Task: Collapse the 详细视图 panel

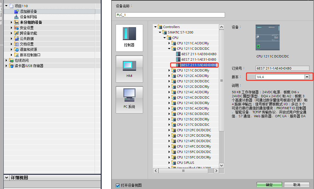Action: click(x=7, y=177)
